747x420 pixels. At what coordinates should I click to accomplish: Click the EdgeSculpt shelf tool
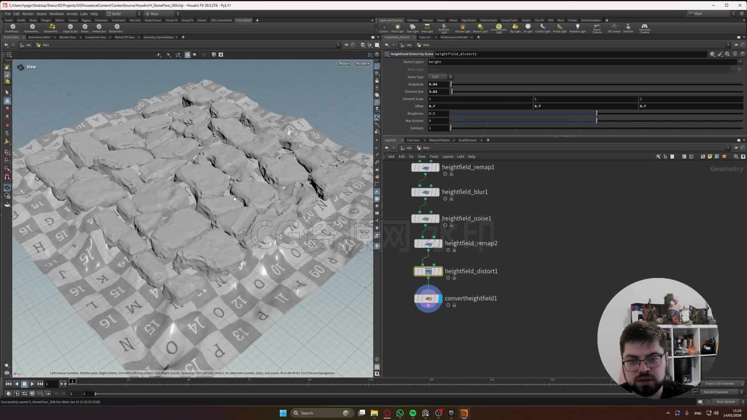click(x=70, y=28)
